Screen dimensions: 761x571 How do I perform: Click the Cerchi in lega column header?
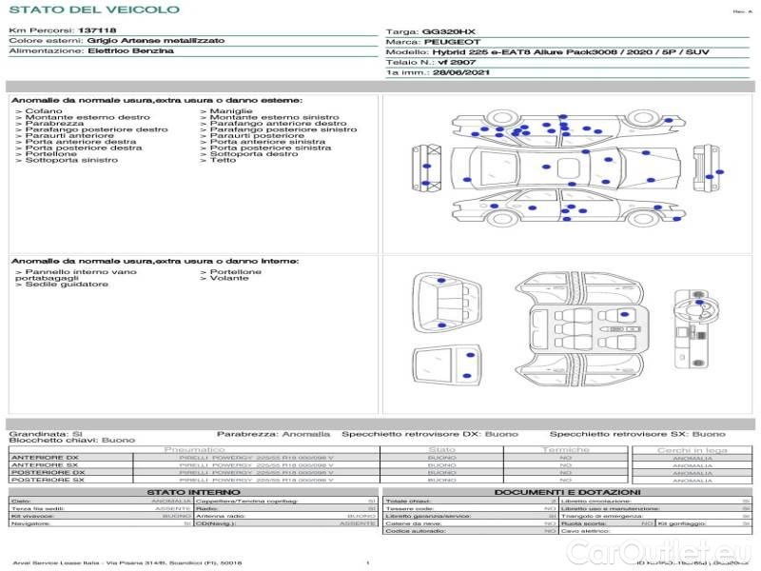coord(692,449)
